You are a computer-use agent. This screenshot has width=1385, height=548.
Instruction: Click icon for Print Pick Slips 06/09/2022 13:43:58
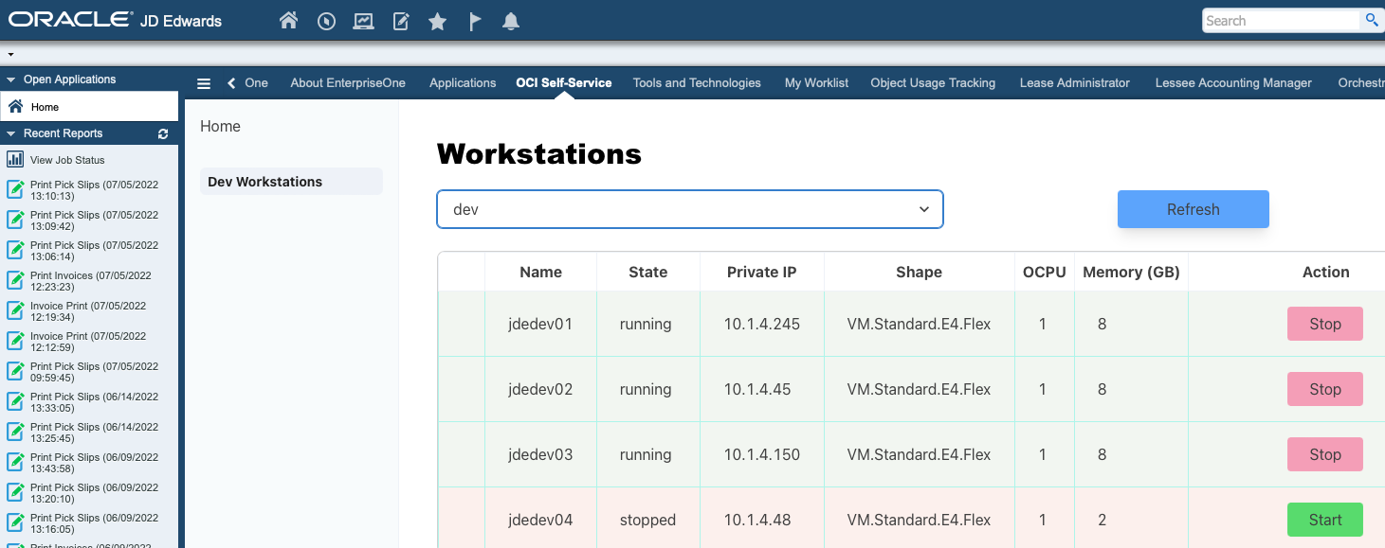tap(15, 462)
